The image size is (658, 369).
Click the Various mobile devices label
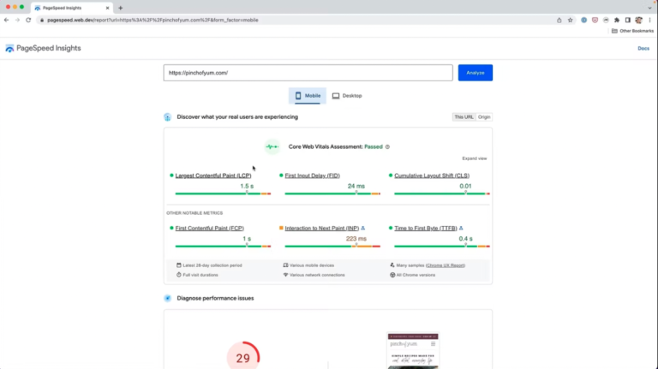(312, 265)
